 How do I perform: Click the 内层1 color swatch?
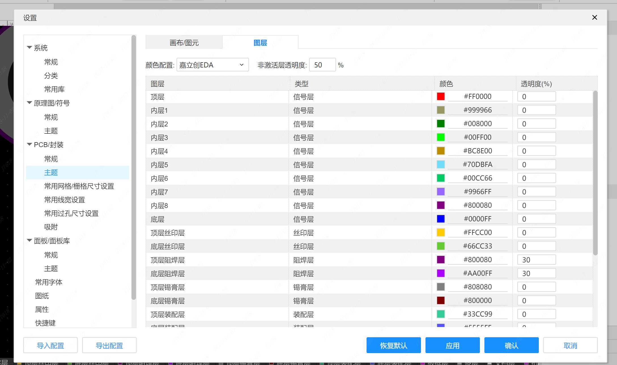tap(441, 110)
